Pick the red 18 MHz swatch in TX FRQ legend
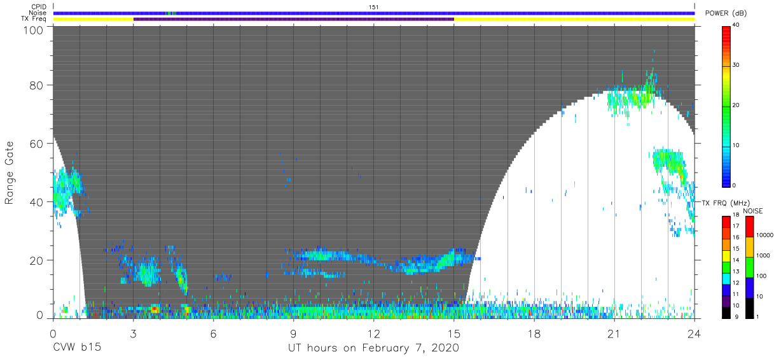Viewport: 781px width, 361px height. (726, 222)
